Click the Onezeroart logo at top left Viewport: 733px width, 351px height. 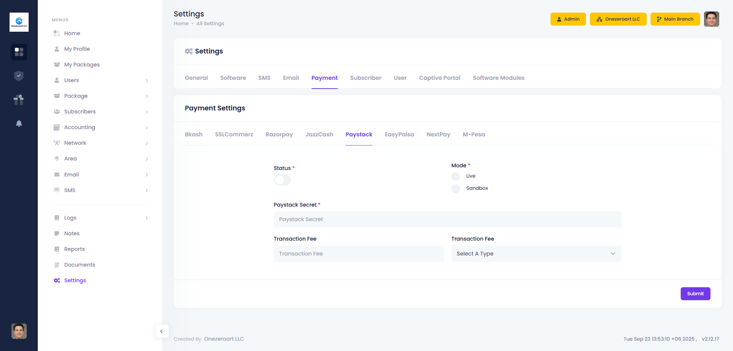pyautogui.click(x=19, y=22)
